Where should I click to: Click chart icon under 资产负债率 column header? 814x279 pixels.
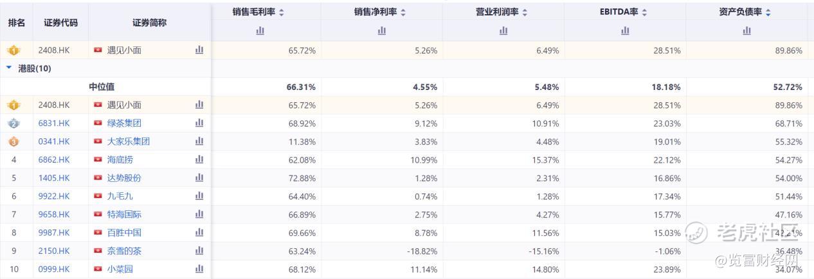[x=746, y=30]
